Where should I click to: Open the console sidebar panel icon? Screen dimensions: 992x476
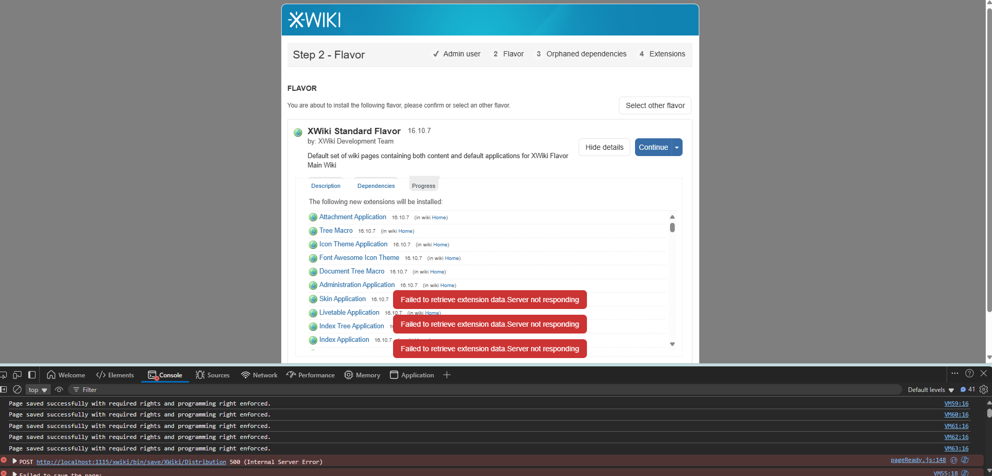3,389
